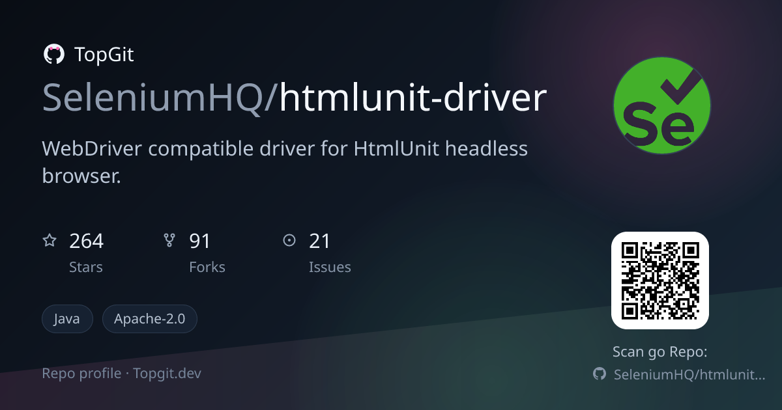Click the Repo profile · Topgit.dev footer text
782x410 pixels.
point(122,374)
